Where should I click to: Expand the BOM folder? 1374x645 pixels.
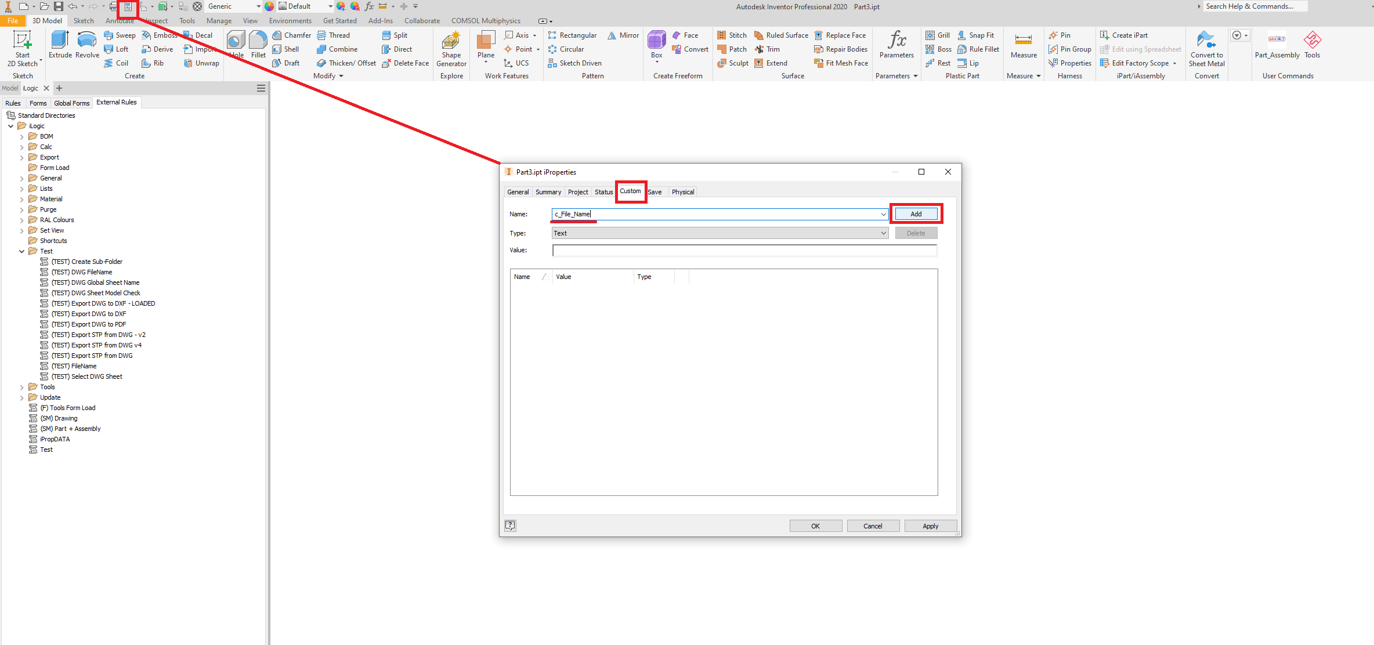coord(22,137)
